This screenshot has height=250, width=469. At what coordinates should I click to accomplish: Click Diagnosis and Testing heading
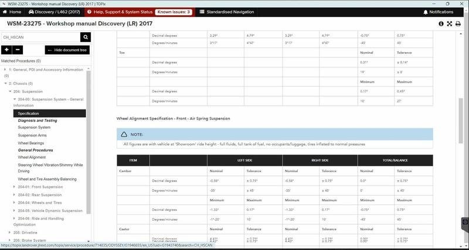point(38,121)
